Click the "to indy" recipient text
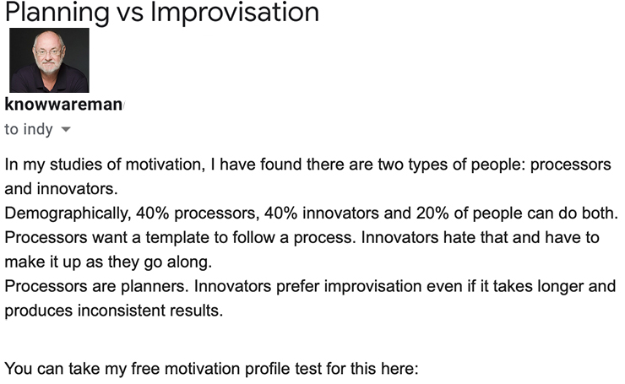 tap(29, 129)
